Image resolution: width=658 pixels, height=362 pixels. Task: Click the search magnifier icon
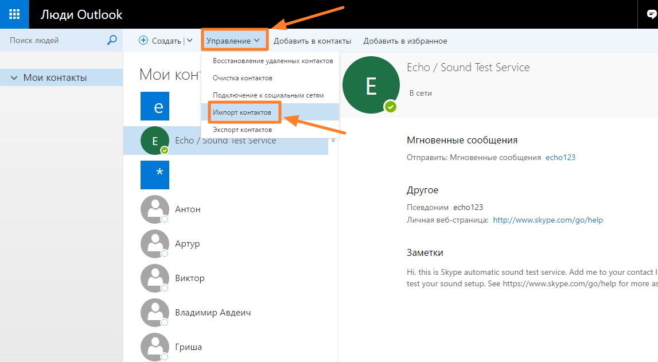click(x=112, y=40)
